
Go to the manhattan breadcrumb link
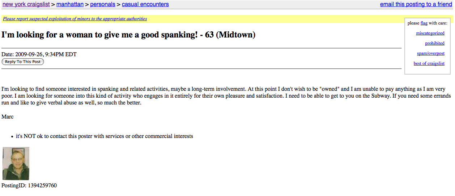click(x=70, y=4)
